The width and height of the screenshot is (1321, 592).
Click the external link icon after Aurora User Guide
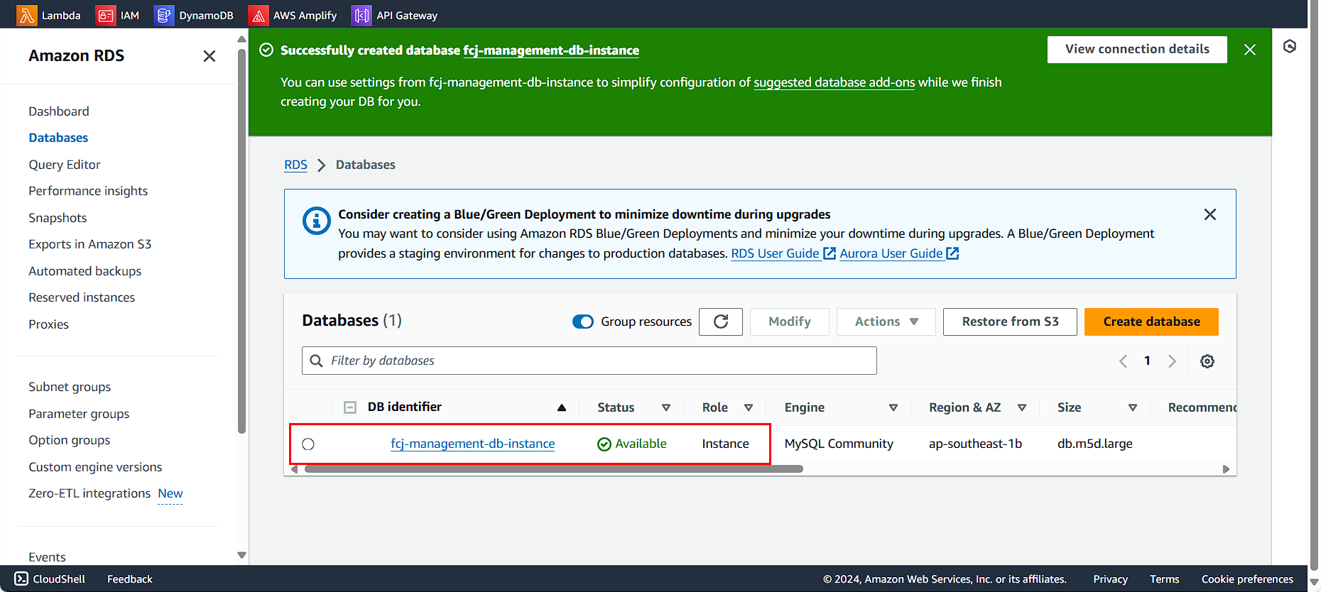pyautogui.click(x=952, y=253)
